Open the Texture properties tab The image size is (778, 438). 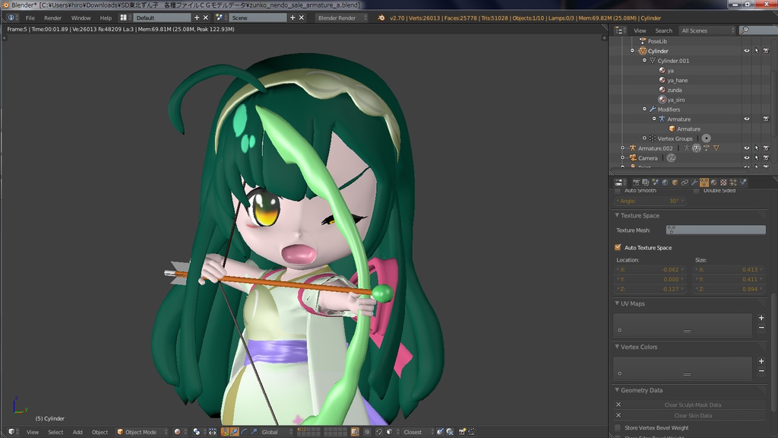pos(723,182)
